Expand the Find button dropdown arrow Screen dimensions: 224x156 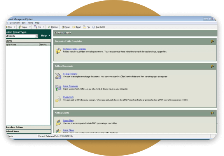44,27
